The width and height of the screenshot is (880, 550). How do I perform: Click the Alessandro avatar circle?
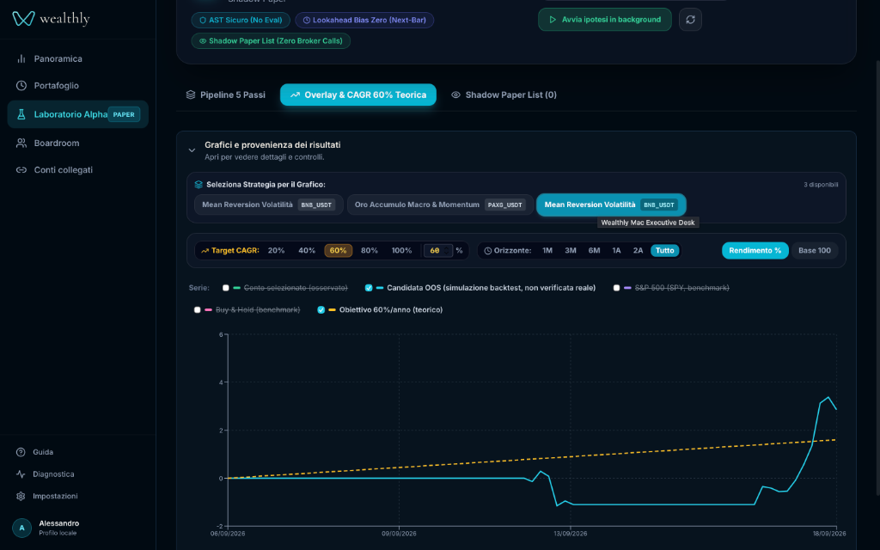tap(21, 528)
